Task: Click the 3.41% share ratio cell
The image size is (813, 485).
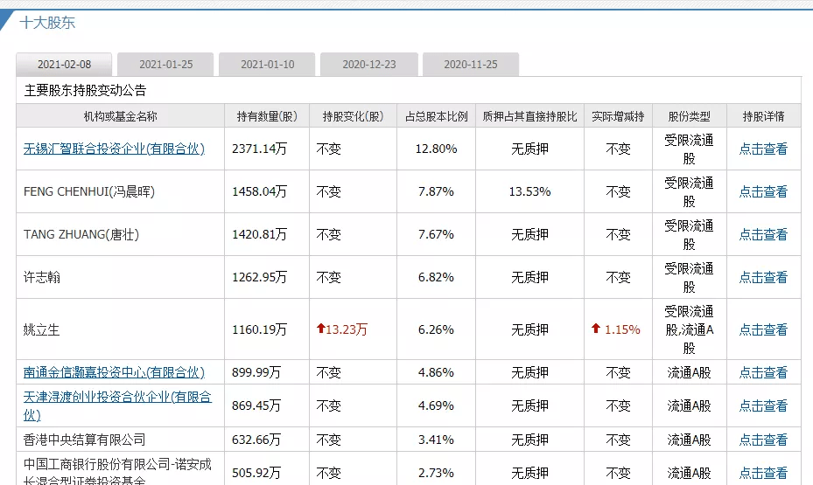Action: (436, 440)
